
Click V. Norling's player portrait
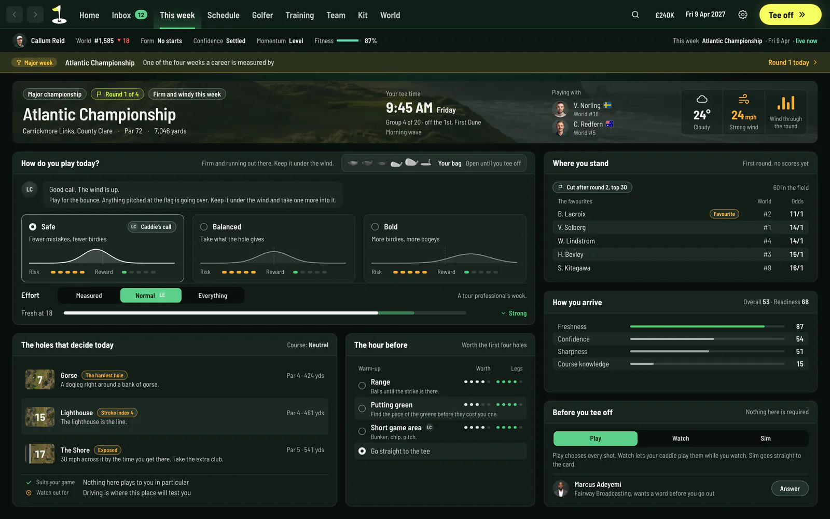pos(560,109)
